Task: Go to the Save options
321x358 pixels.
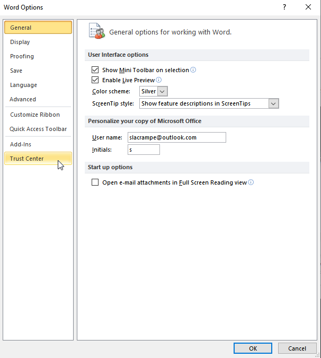Action: 38,71
